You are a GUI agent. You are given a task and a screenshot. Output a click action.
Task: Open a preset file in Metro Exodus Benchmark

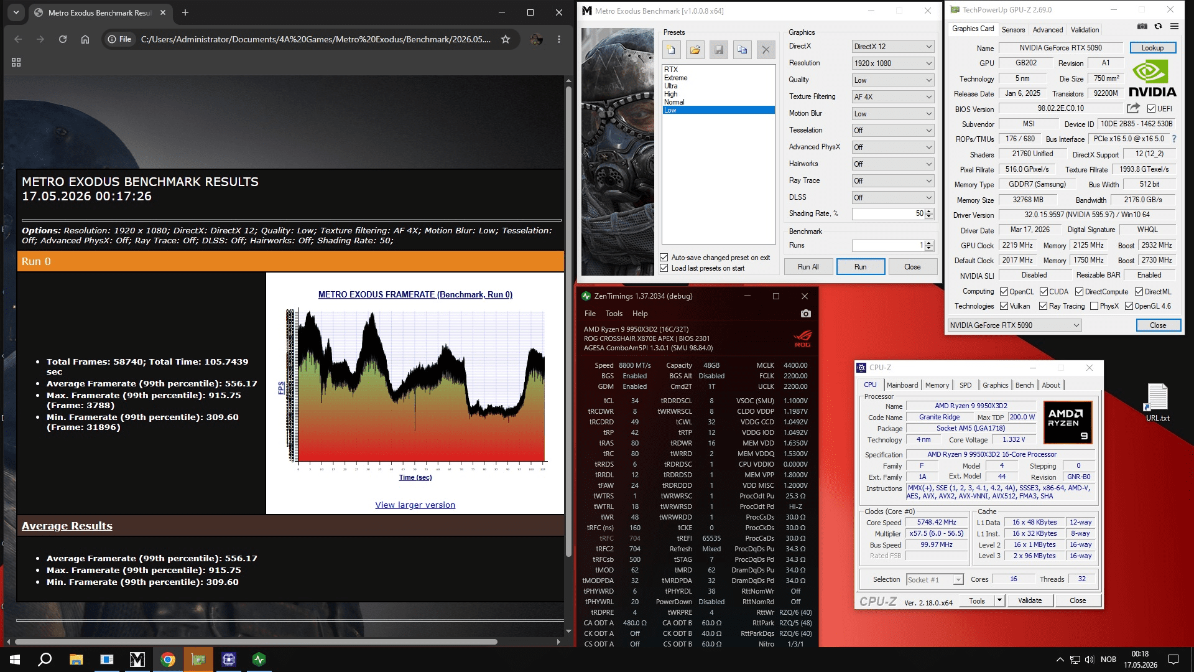click(x=695, y=50)
